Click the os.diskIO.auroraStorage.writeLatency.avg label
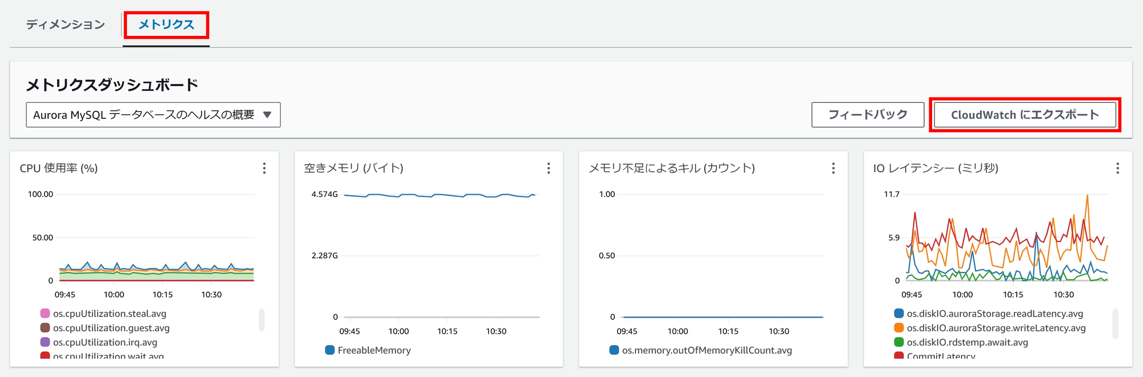 [x=996, y=327]
